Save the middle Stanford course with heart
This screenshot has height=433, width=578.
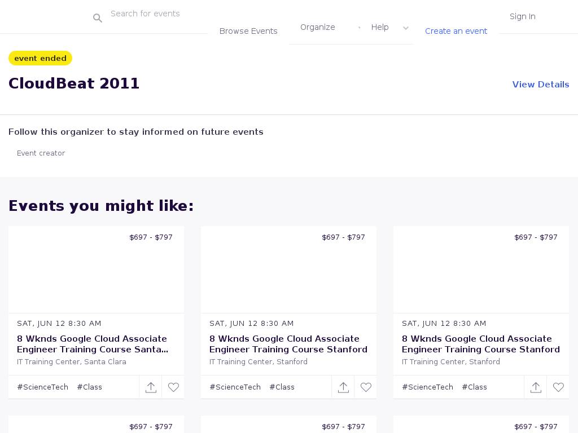pos(366,387)
